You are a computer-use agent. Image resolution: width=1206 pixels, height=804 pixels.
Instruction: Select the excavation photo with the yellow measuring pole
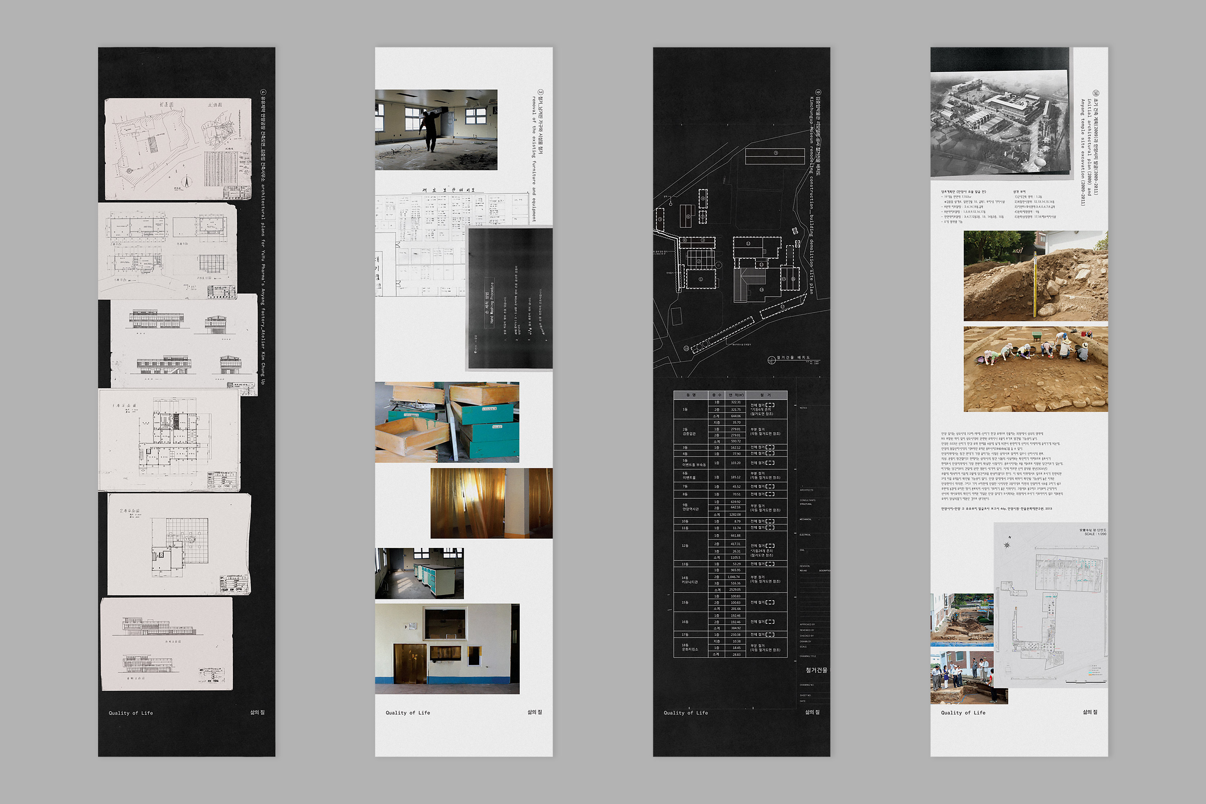1035,276
